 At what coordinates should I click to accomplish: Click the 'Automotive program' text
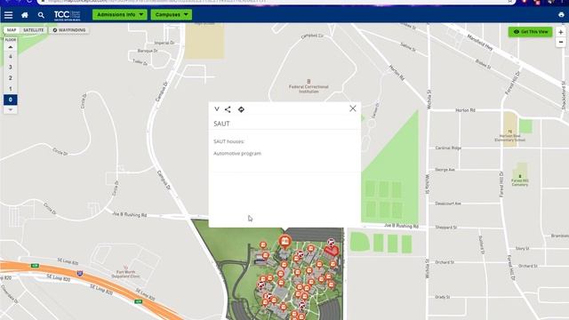click(x=237, y=154)
